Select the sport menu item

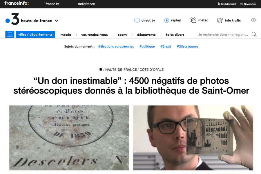(x=122, y=35)
